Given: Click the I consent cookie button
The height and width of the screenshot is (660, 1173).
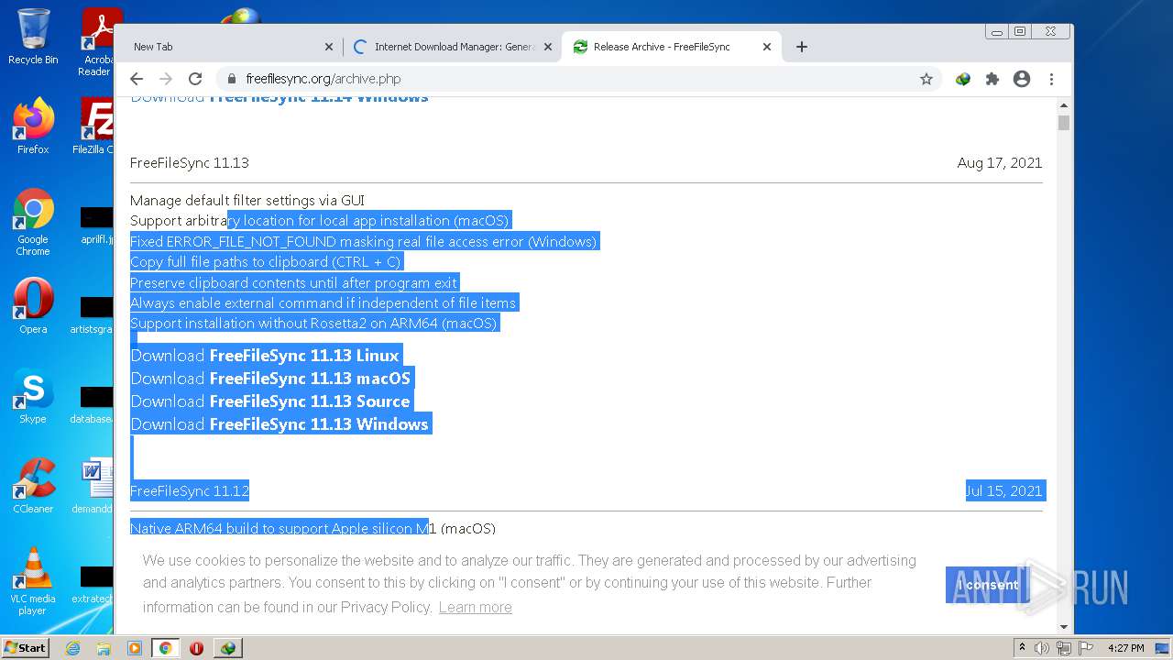Looking at the screenshot, I should click(x=988, y=585).
